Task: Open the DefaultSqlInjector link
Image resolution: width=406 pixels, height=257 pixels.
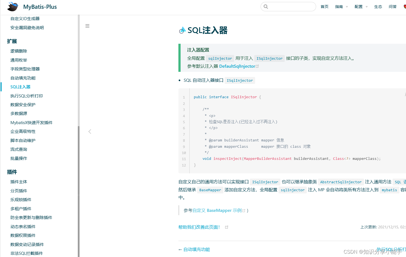Action: (x=237, y=66)
